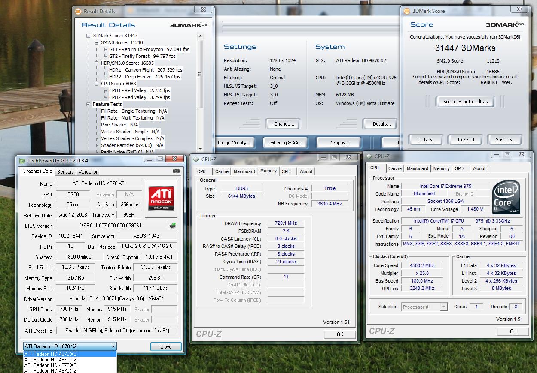This screenshot has width=537, height=373.
Task: Select Fill Rate - Single-Texturing row
Action: tap(134, 111)
